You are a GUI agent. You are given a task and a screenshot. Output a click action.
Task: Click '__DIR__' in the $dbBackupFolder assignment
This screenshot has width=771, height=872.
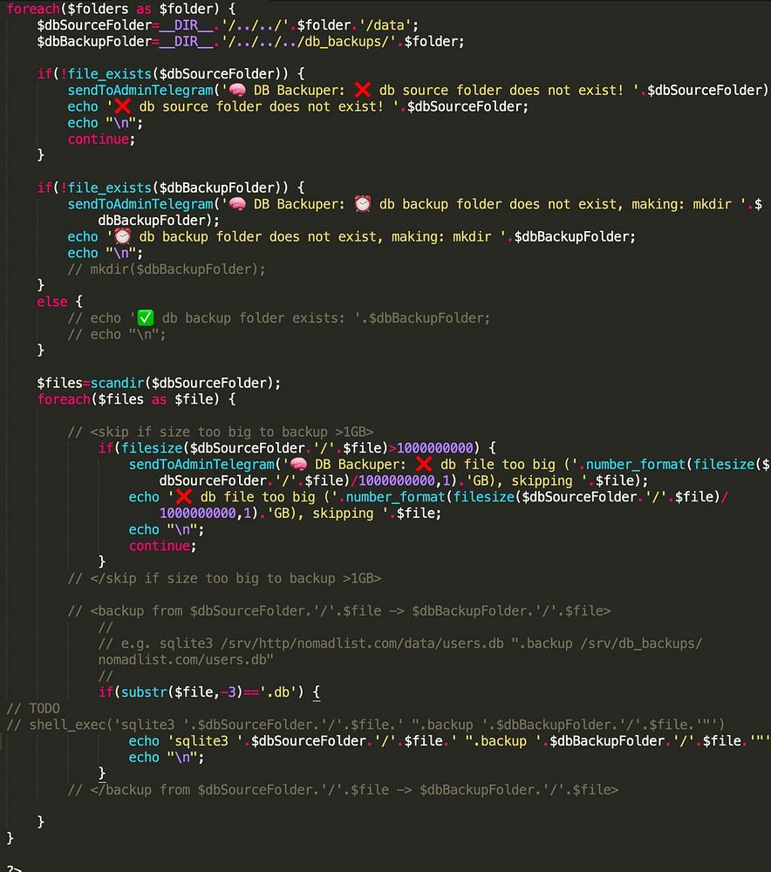tap(186, 41)
